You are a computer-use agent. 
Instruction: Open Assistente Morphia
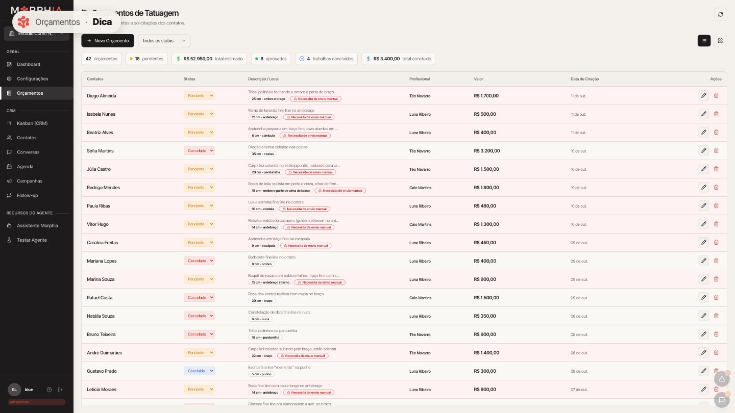[x=37, y=225]
